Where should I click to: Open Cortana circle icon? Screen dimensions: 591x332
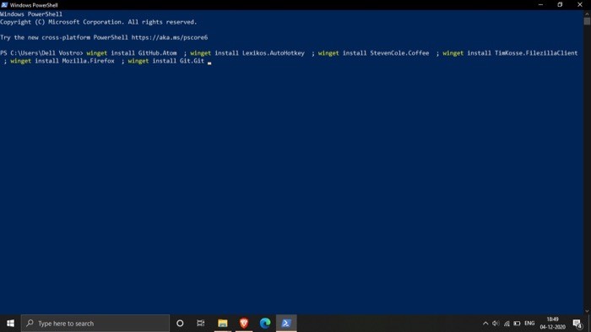(180, 324)
